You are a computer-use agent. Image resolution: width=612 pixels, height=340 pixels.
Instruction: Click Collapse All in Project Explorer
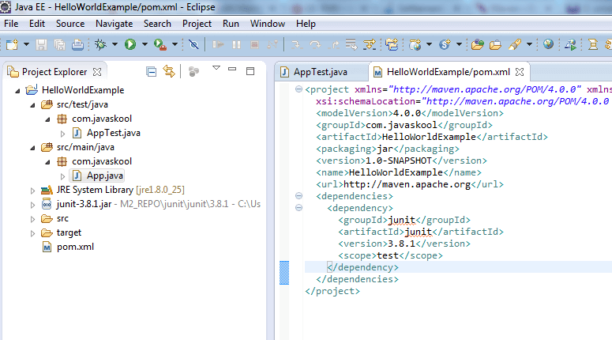tap(152, 72)
